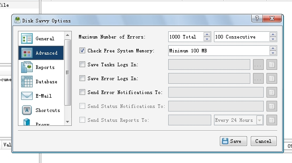Decrease the Minimum 100 MB memory value

(x=273, y=53)
